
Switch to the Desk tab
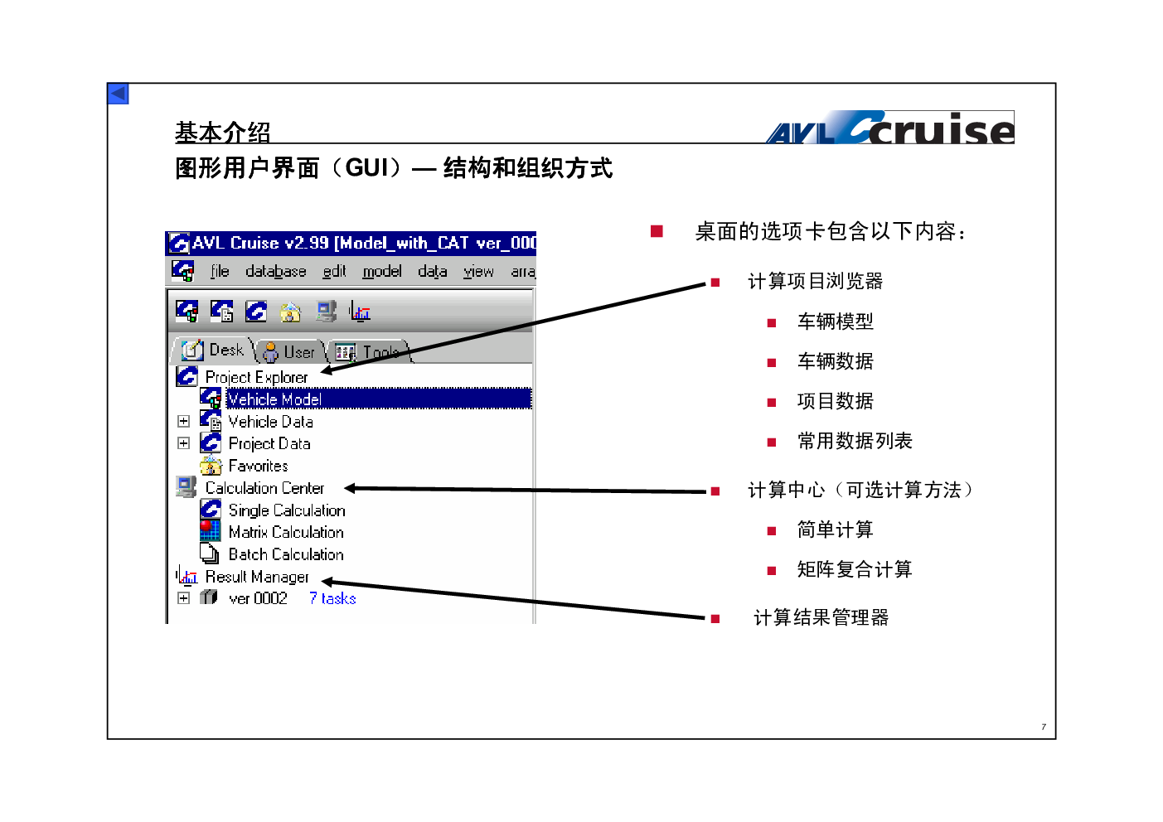[x=214, y=350]
